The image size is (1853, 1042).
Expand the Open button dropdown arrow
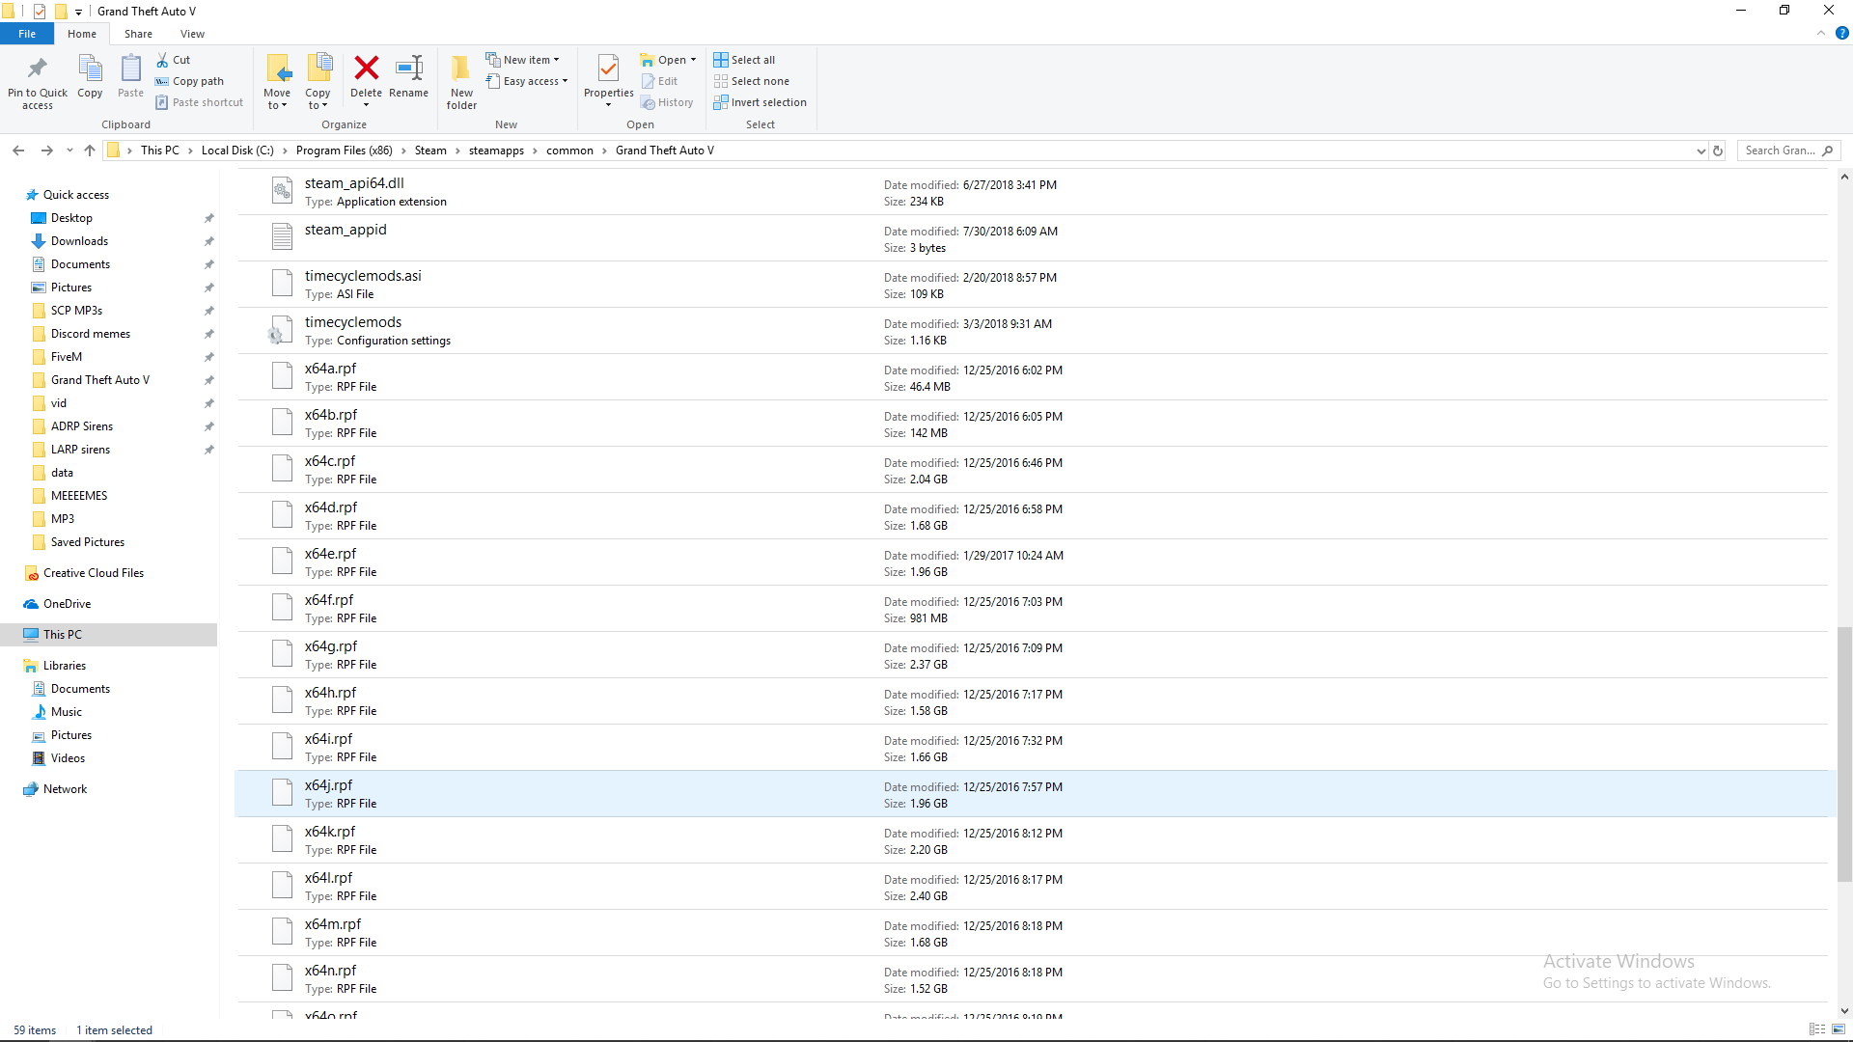pos(693,60)
